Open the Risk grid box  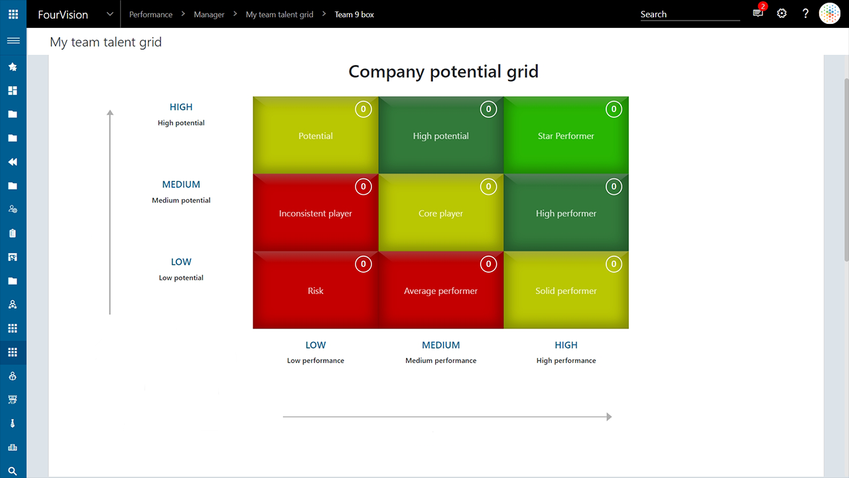click(316, 290)
